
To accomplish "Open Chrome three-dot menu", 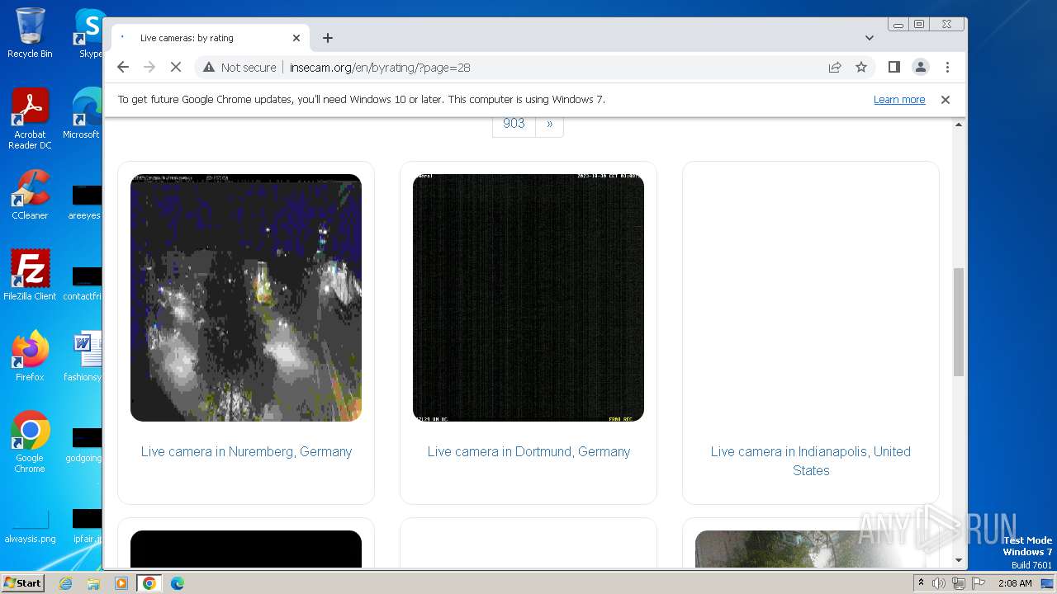I will [x=947, y=67].
